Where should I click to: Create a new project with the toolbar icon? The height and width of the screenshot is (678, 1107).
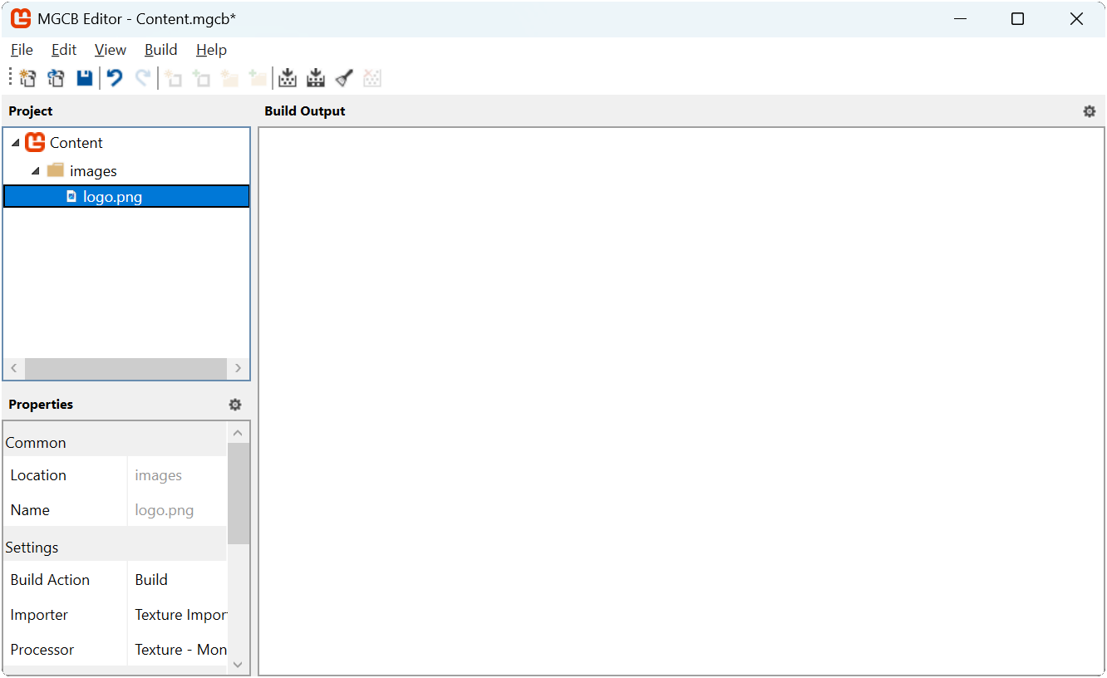pyautogui.click(x=27, y=77)
